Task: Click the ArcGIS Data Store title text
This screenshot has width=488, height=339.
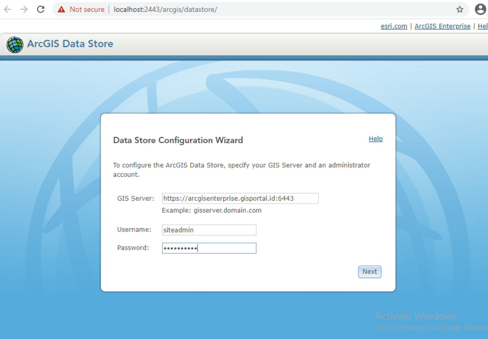Action: tap(70, 44)
